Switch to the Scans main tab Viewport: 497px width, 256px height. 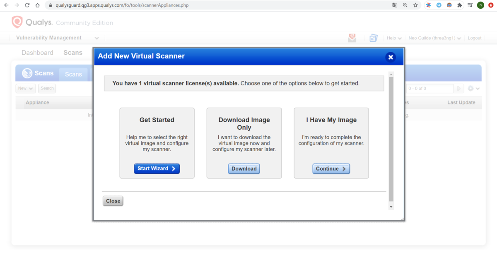tap(73, 53)
